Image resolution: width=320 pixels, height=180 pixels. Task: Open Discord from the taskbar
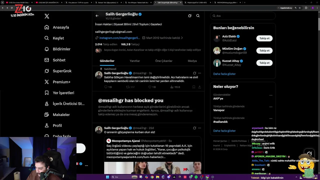click(168, 177)
